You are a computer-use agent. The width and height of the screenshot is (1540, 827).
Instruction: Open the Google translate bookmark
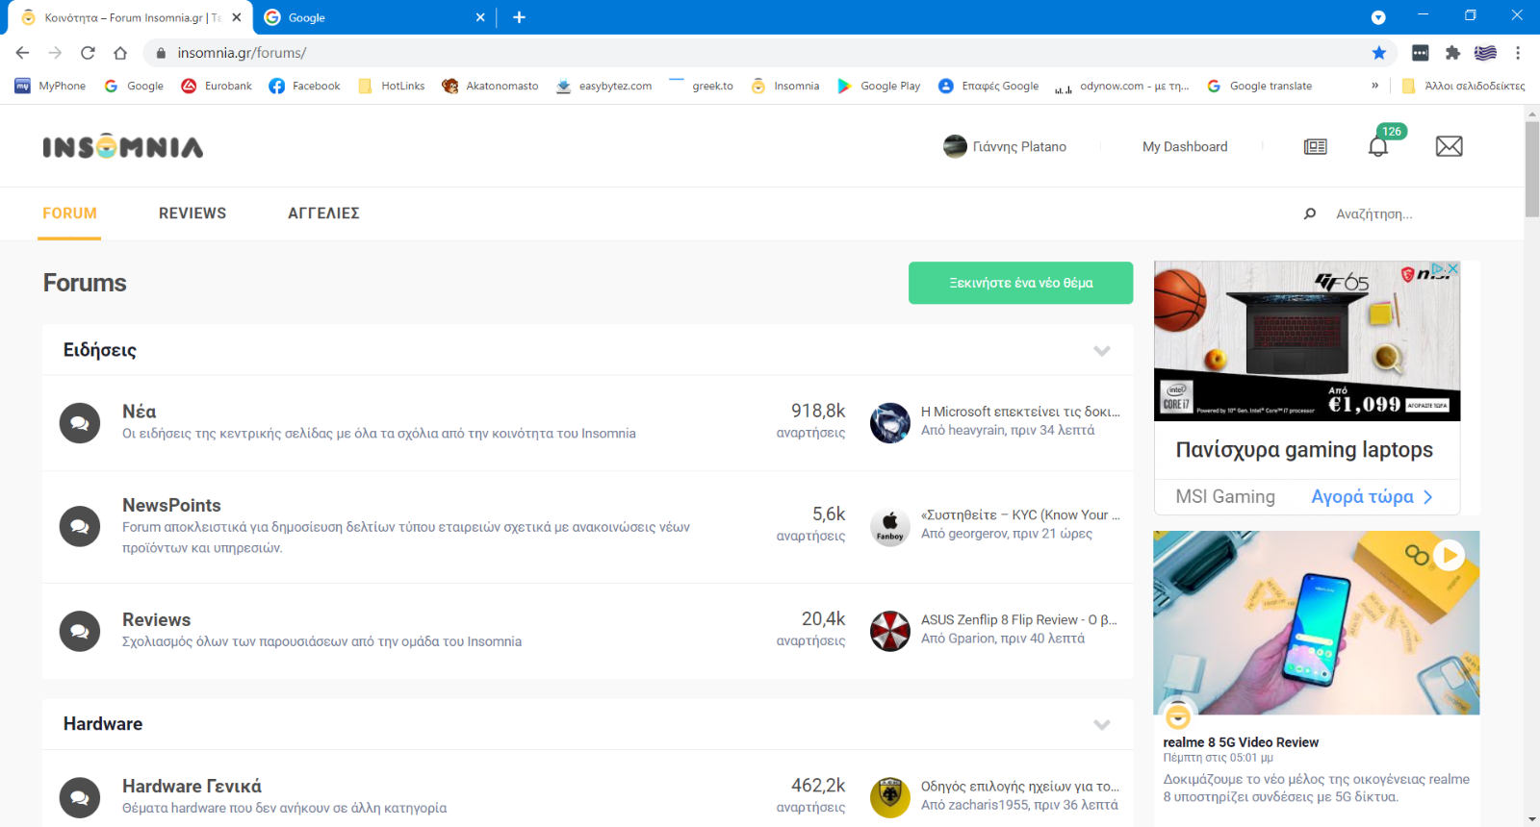[x=1259, y=86]
